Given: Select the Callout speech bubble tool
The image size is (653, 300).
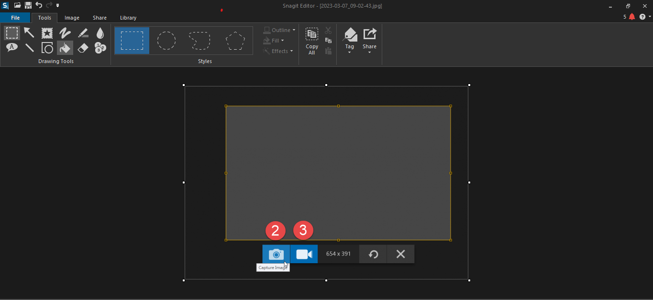Looking at the screenshot, I should tap(12, 47).
